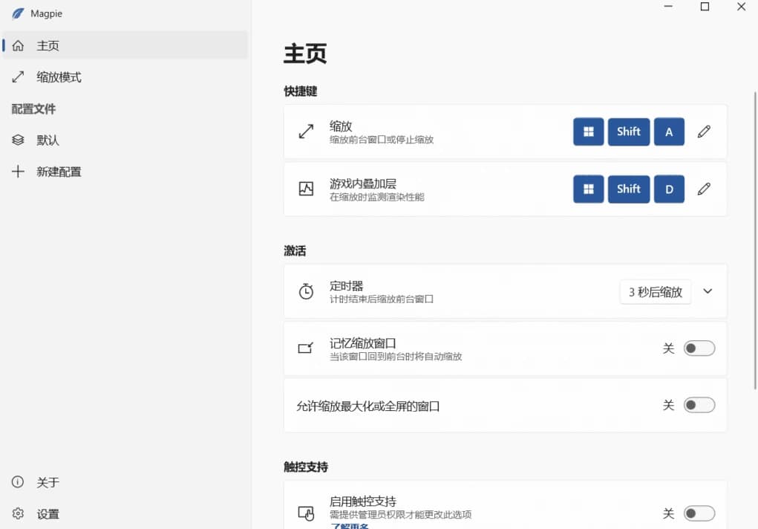Open 缩放模式 via its diagonal arrows icon

pos(17,77)
